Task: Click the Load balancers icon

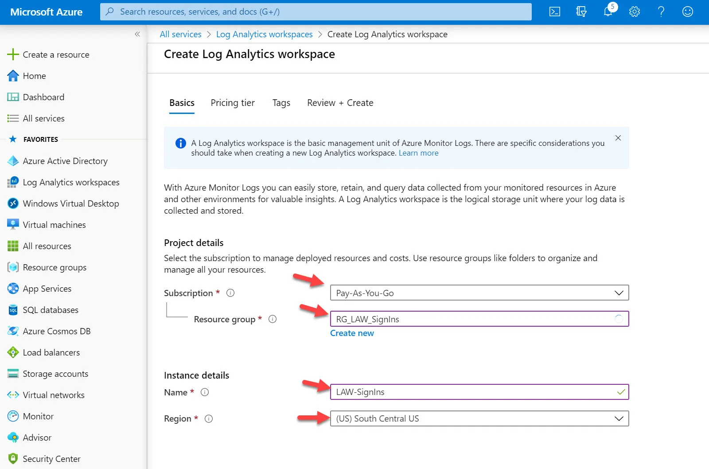Action: (x=13, y=352)
